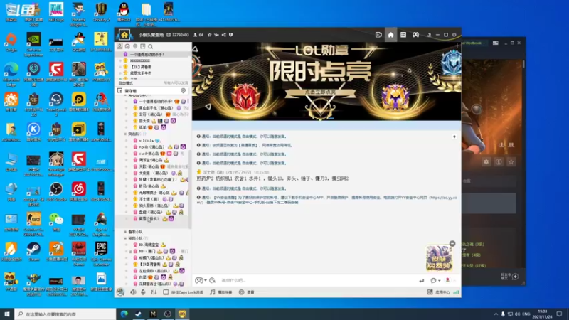Click the emoji gamepad icon in chat input

[199, 280]
